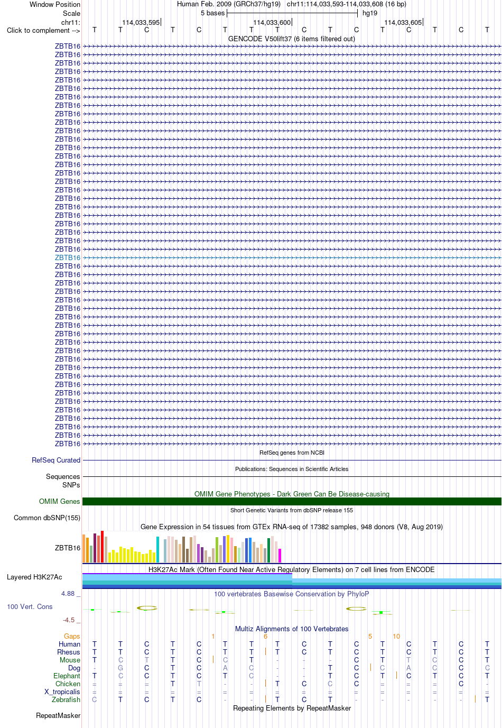Click the chr11: ruler label
Image resolution: width=502 pixels, height=728 pixels.
[x=71, y=22]
